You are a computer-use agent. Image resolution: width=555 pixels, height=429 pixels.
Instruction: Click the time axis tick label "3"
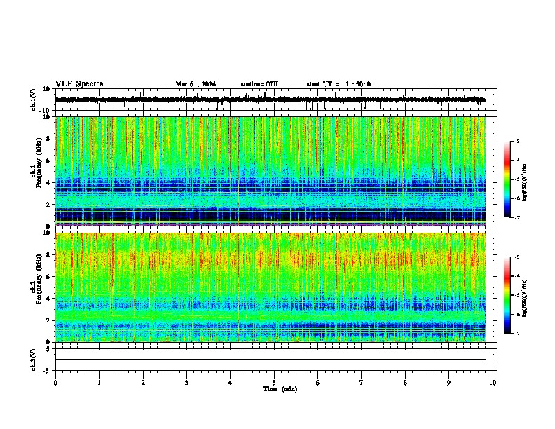click(186, 383)
